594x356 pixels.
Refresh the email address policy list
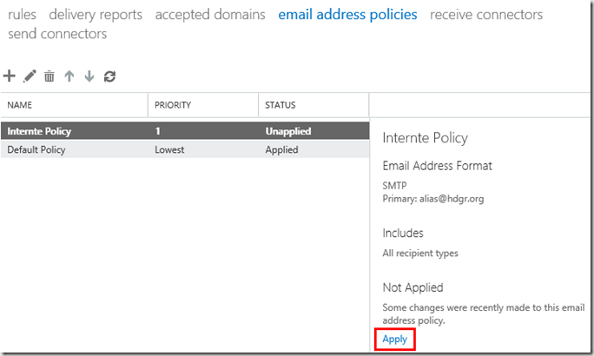(x=109, y=76)
